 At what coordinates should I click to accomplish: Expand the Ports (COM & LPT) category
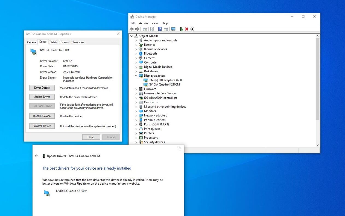[136, 124]
